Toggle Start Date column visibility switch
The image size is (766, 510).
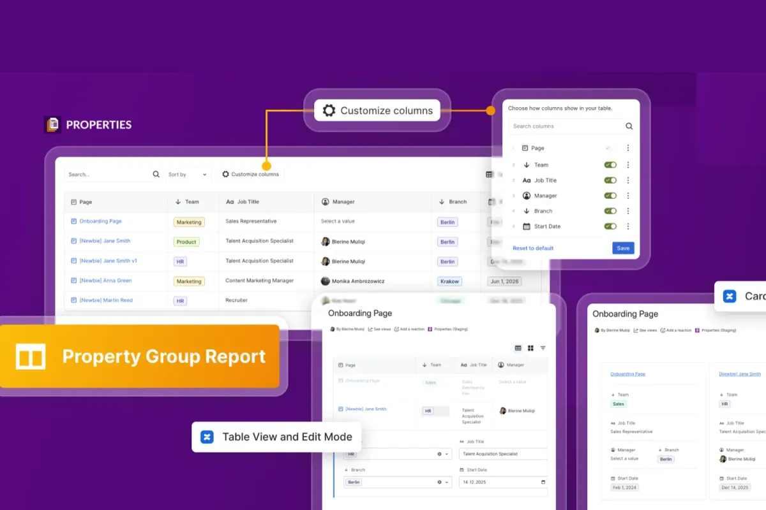[610, 226]
